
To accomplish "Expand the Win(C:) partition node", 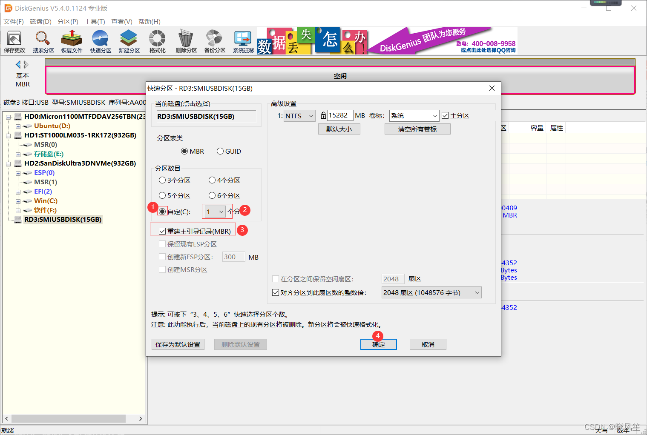I will tap(18, 201).
